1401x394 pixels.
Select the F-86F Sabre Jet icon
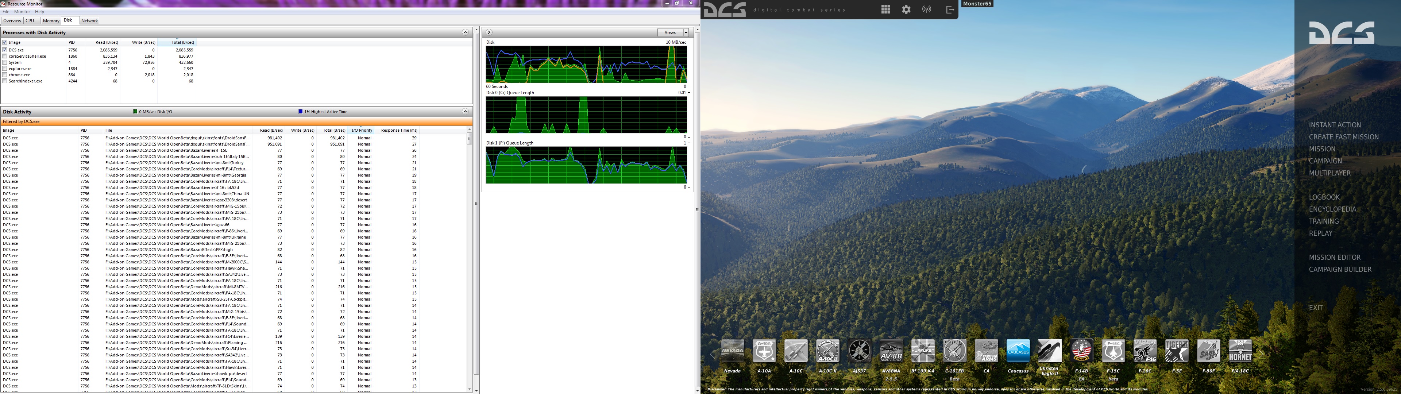(x=1208, y=351)
